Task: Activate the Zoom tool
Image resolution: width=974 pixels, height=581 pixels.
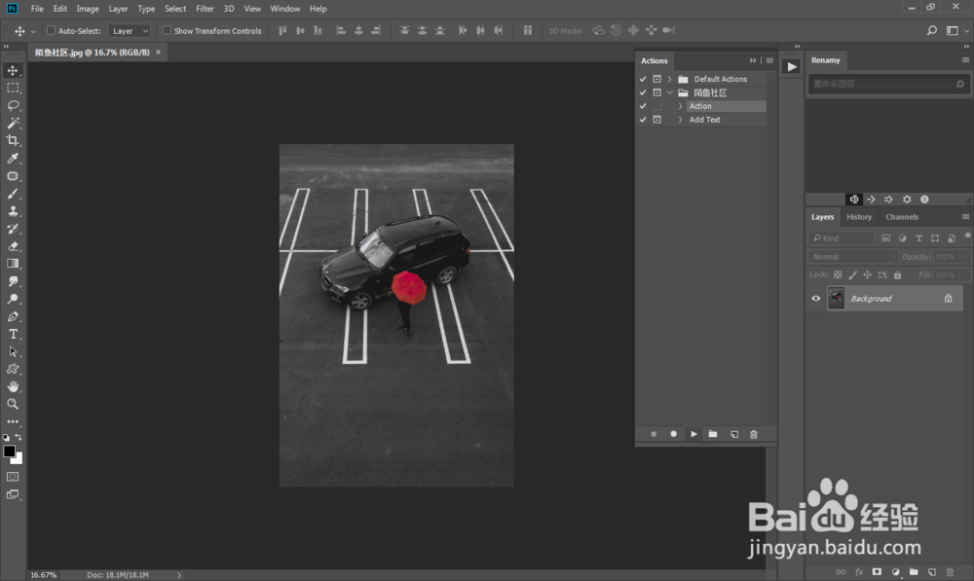Action: tap(14, 403)
